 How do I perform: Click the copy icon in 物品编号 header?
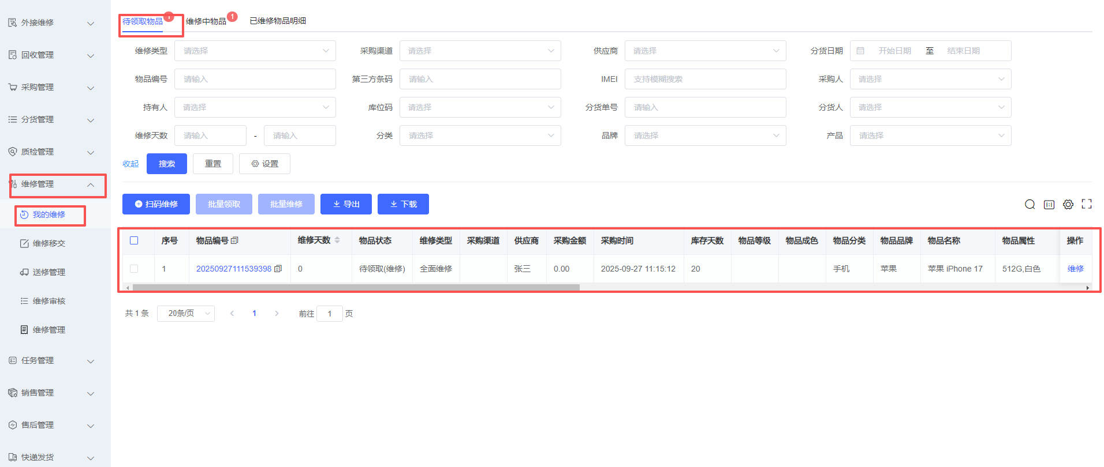(234, 241)
